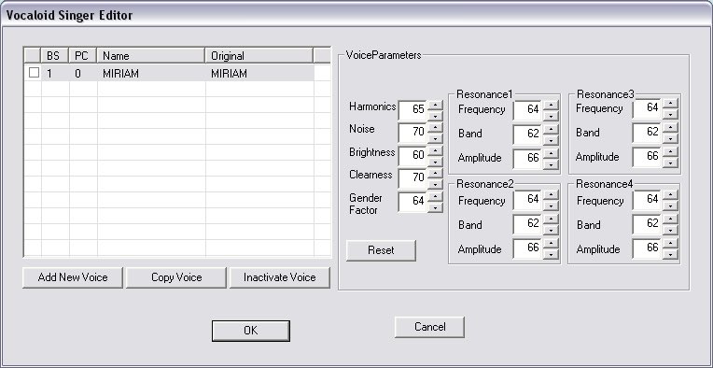Decrease the Clearness value with down arrow
The width and height of the screenshot is (713, 368).
435,184
